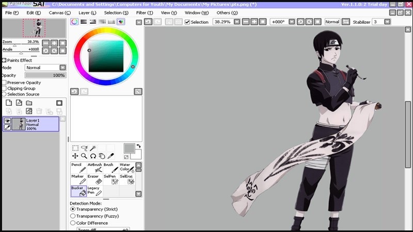
Task: Collapse the Paints Effect section
Action: tap(4, 60)
